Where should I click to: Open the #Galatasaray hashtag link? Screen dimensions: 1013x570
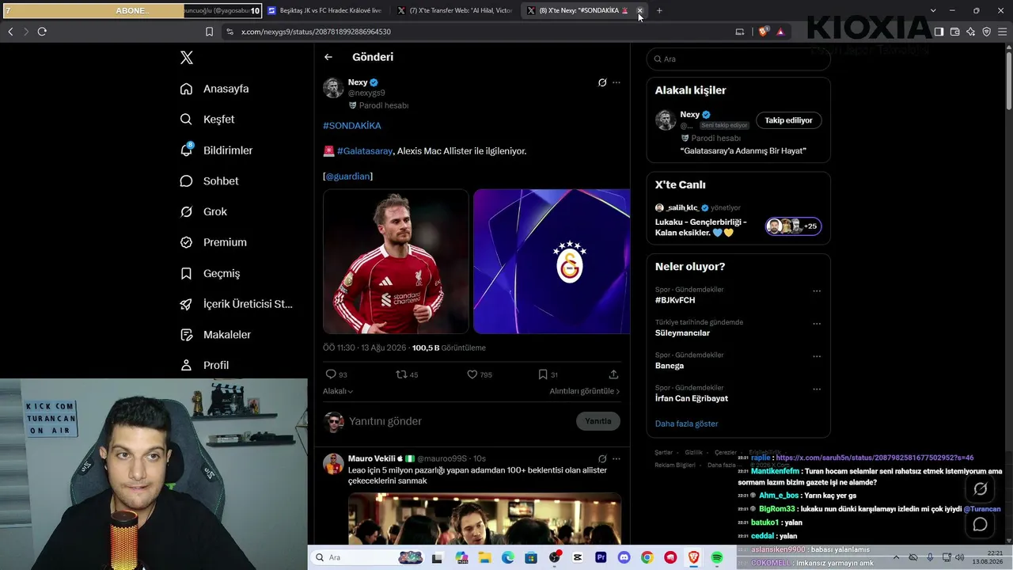(x=365, y=151)
